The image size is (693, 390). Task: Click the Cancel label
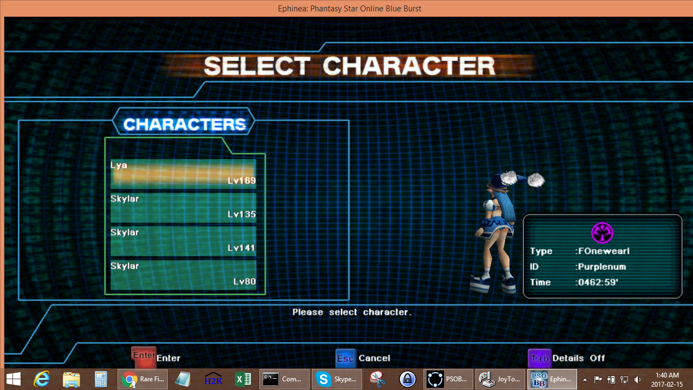(x=374, y=358)
